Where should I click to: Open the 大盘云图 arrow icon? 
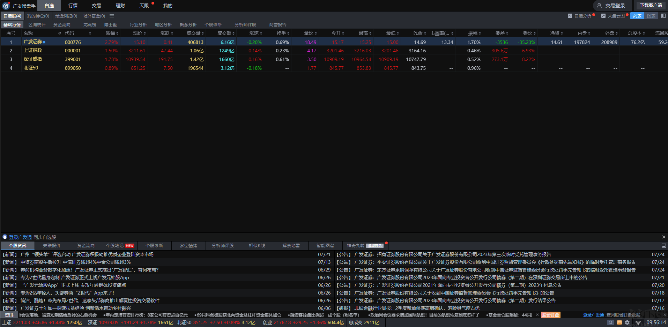(603, 16)
